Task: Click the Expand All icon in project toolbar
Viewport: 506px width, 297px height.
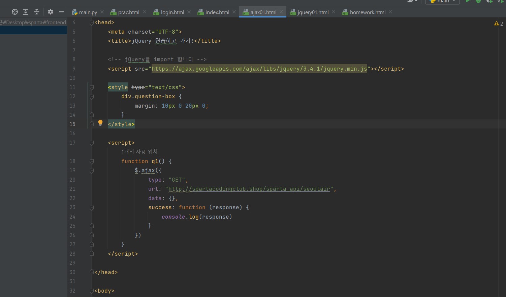Action: click(x=26, y=12)
